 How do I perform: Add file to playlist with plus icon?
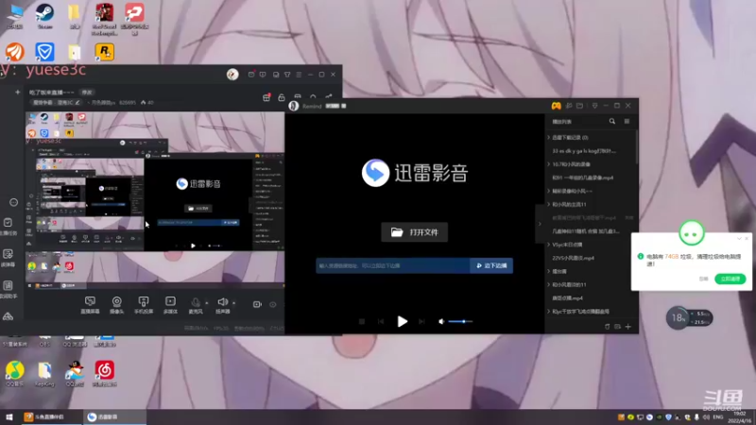[628, 327]
